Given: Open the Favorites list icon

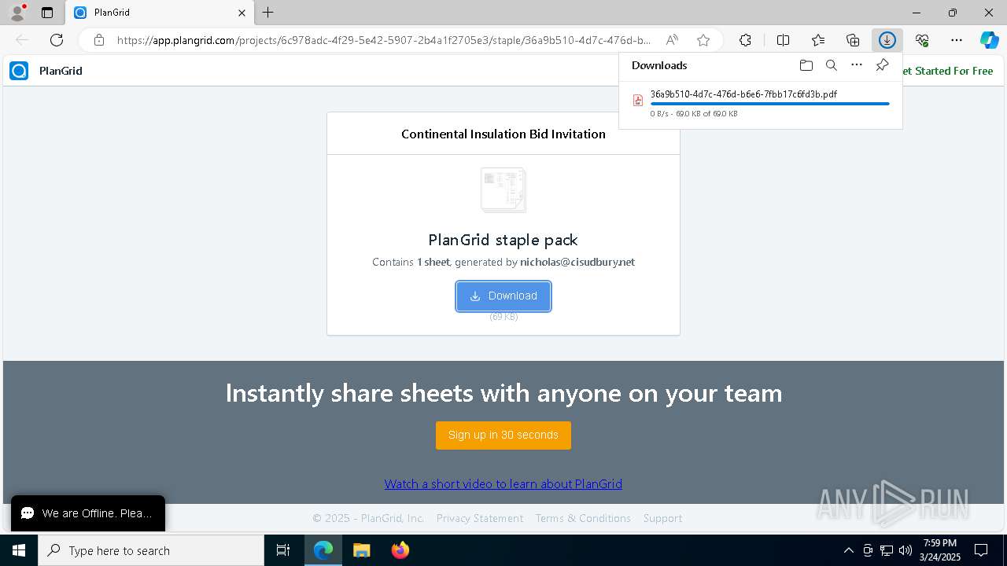Looking at the screenshot, I should (818, 40).
